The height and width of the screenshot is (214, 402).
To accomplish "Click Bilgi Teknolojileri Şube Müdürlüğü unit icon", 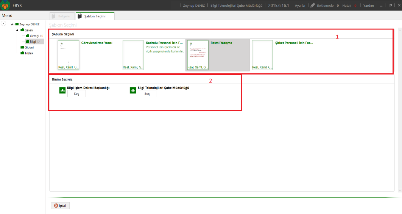I will click(133, 90).
